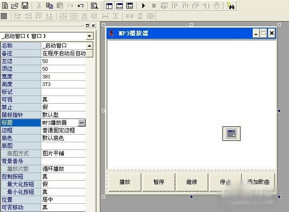Click the hand breakpoint icon

(x=217, y=6)
